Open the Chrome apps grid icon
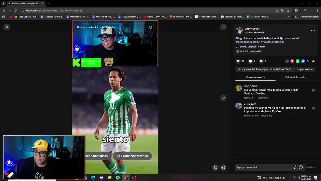 coord(3,17)
